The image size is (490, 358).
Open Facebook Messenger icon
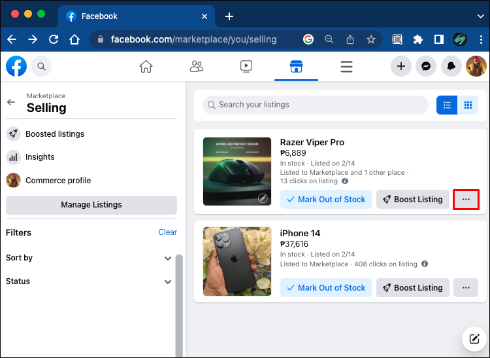coord(426,66)
